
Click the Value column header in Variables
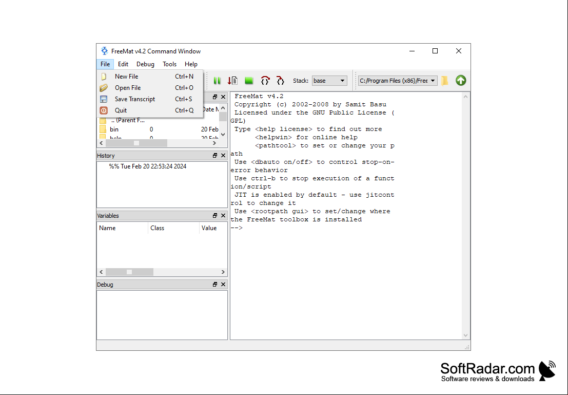point(213,228)
